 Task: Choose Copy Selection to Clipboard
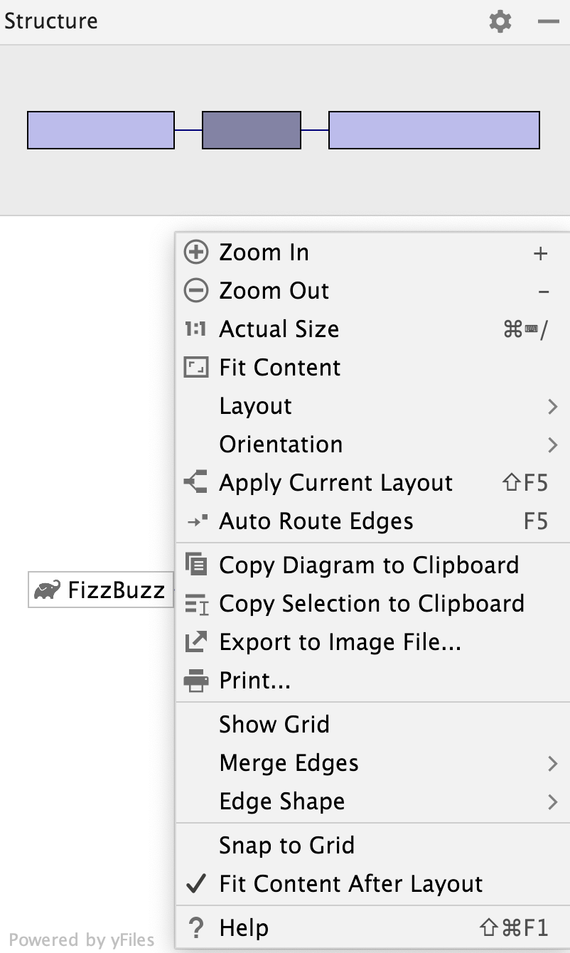[x=372, y=603]
